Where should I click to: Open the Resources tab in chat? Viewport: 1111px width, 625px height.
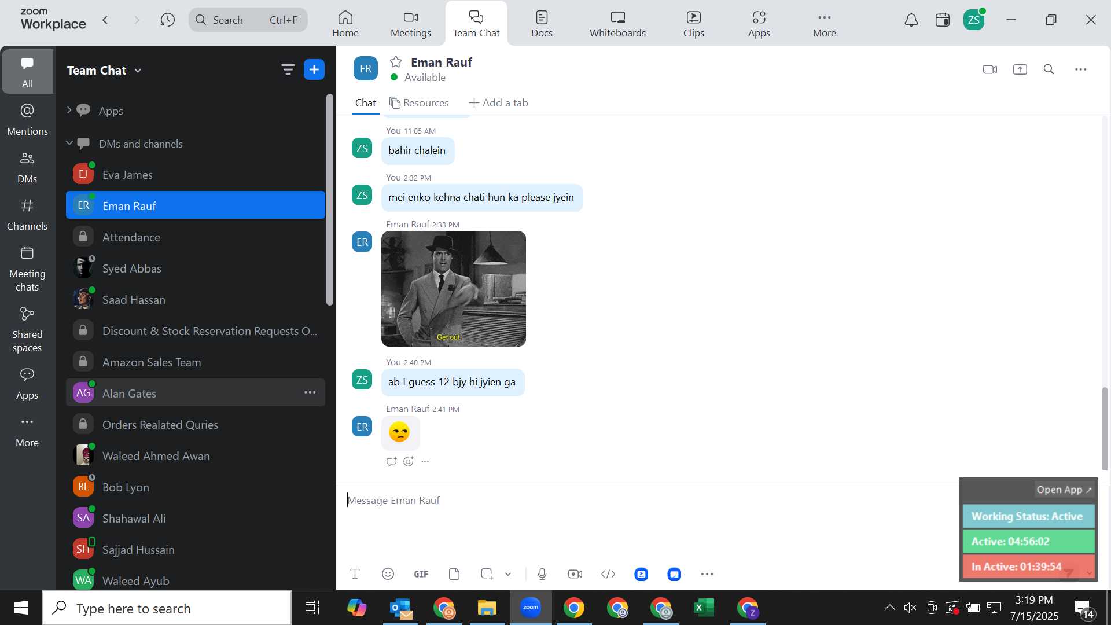tap(420, 103)
